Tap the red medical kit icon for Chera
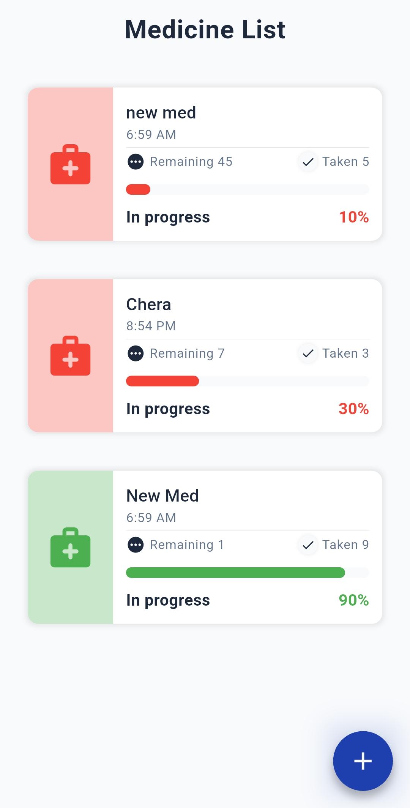The height and width of the screenshot is (808, 410). click(71, 356)
